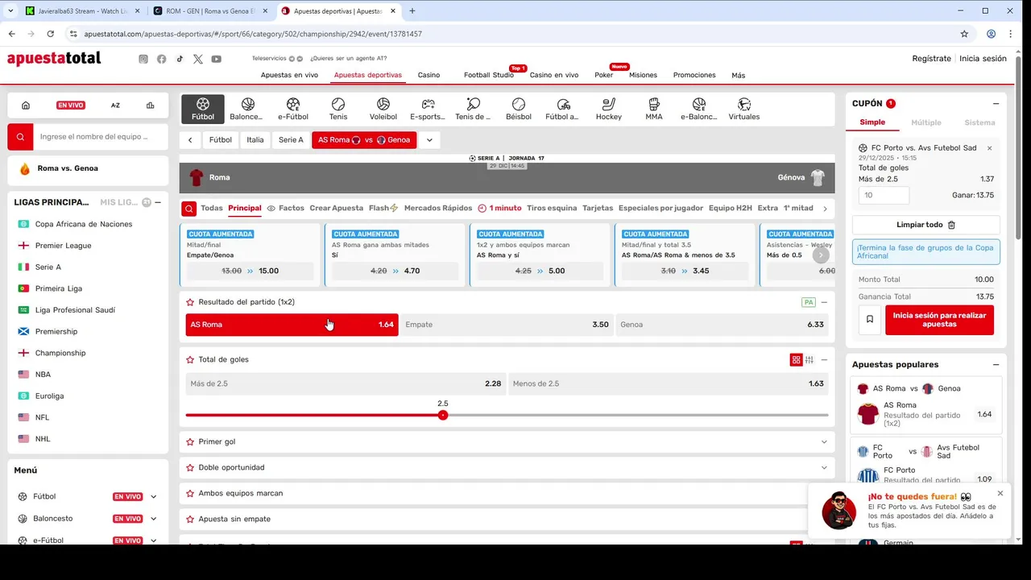
Task: Select the Fútbol americano helmet icon
Action: click(563, 110)
